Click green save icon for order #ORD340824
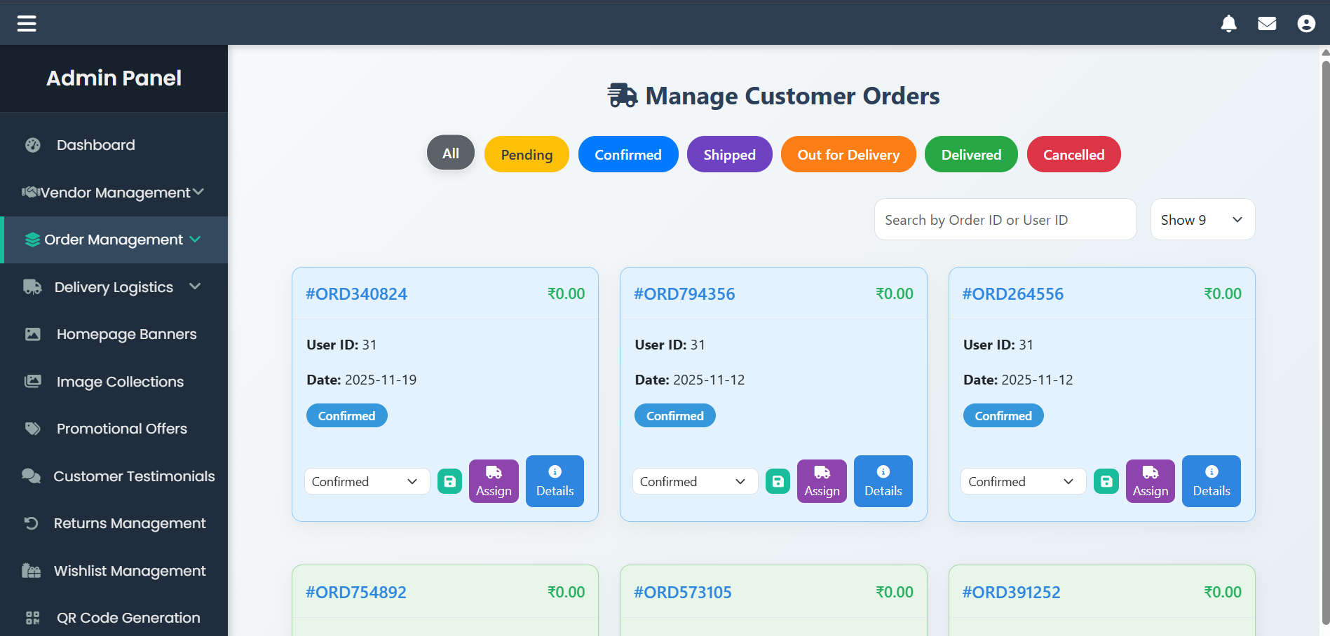This screenshot has height=636, width=1330. pyautogui.click(x=449, y=481)
